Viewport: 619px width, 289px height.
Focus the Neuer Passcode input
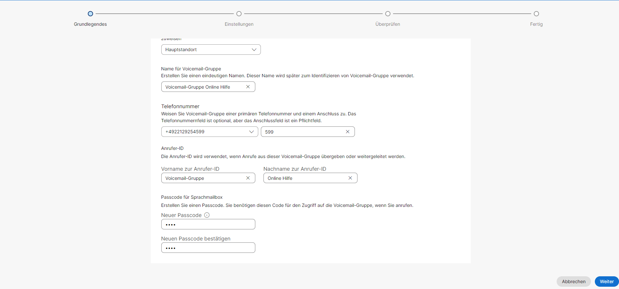coord(208,224)
